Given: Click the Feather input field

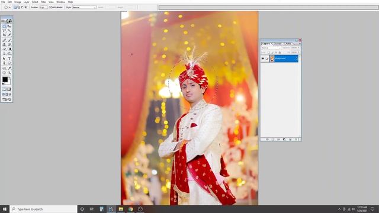Looking at the screenshot, I should 43,8.
